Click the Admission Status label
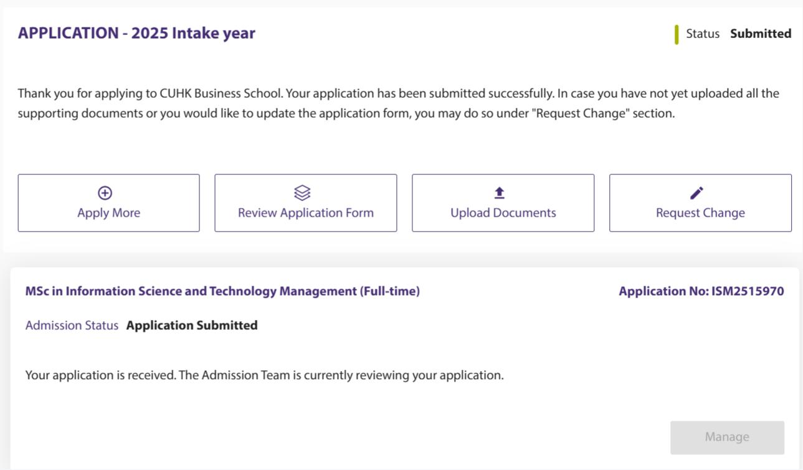The width and height of the screenshot is (803, 470). [72, 325]
